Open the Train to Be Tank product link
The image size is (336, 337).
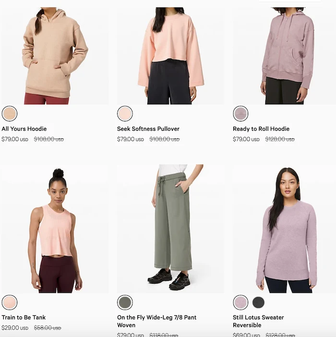coord(24,317)
